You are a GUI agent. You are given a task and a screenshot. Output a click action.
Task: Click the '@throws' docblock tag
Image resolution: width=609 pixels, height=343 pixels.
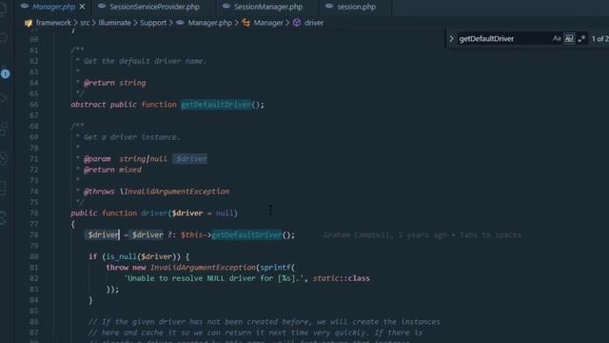pyautogui.click(x=99, y=192)
